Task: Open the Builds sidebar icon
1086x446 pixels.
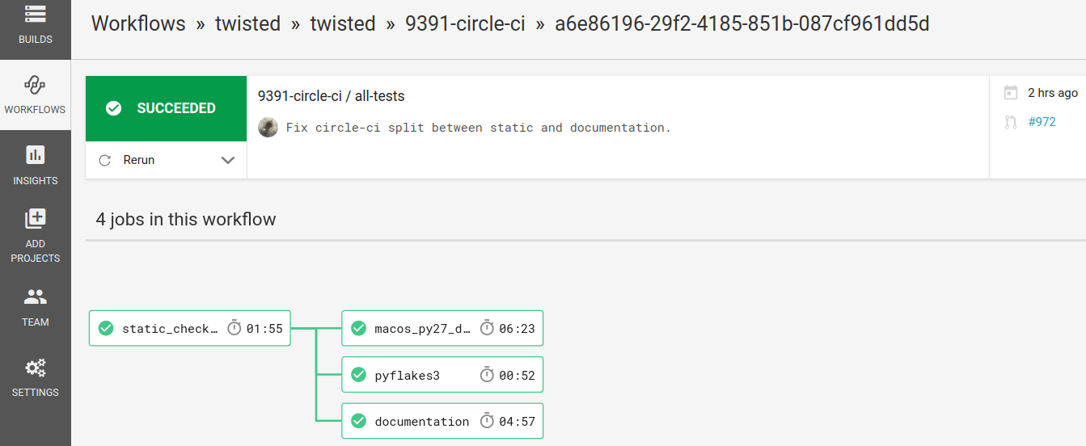Action: coord(35,14)
